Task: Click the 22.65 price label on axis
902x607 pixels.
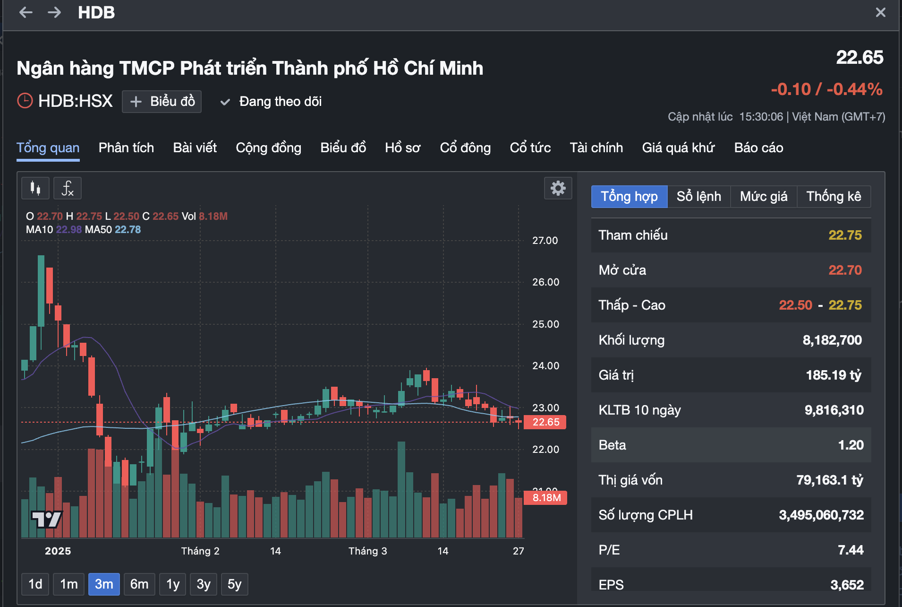Action: point(546,422)
